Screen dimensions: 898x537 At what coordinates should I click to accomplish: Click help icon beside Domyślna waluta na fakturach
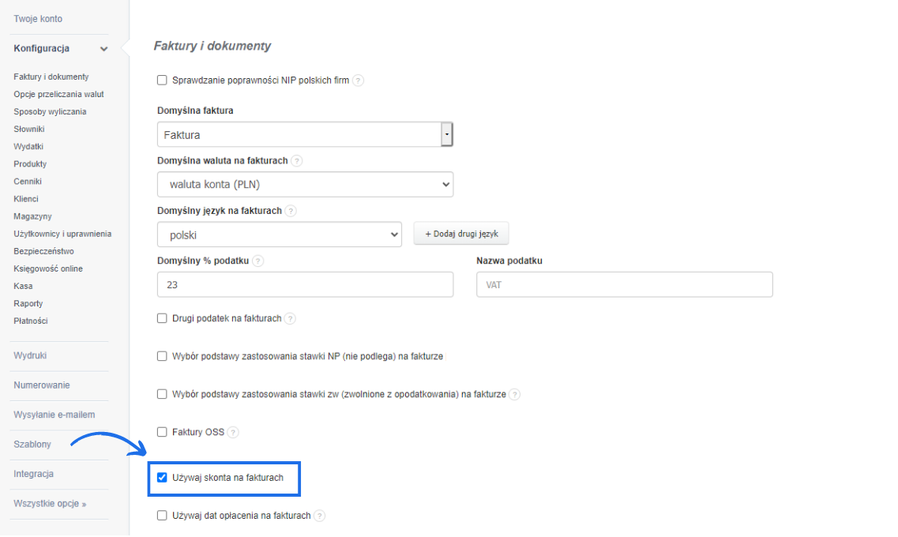click(x=297, y=161)
